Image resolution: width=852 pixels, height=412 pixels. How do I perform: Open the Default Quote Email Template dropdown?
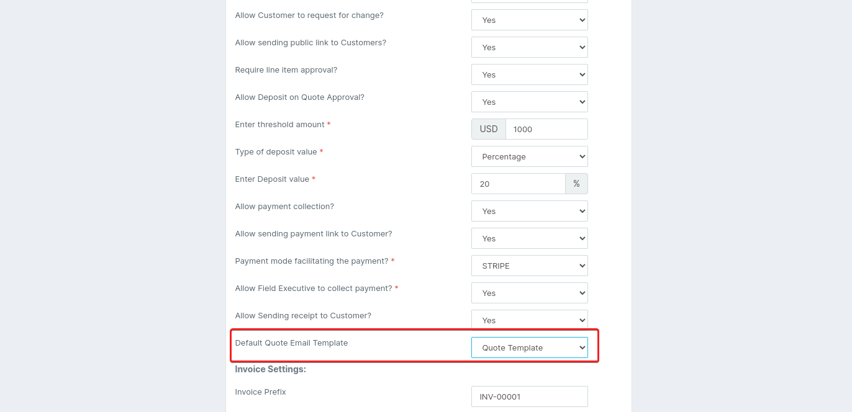pos(529,347)
